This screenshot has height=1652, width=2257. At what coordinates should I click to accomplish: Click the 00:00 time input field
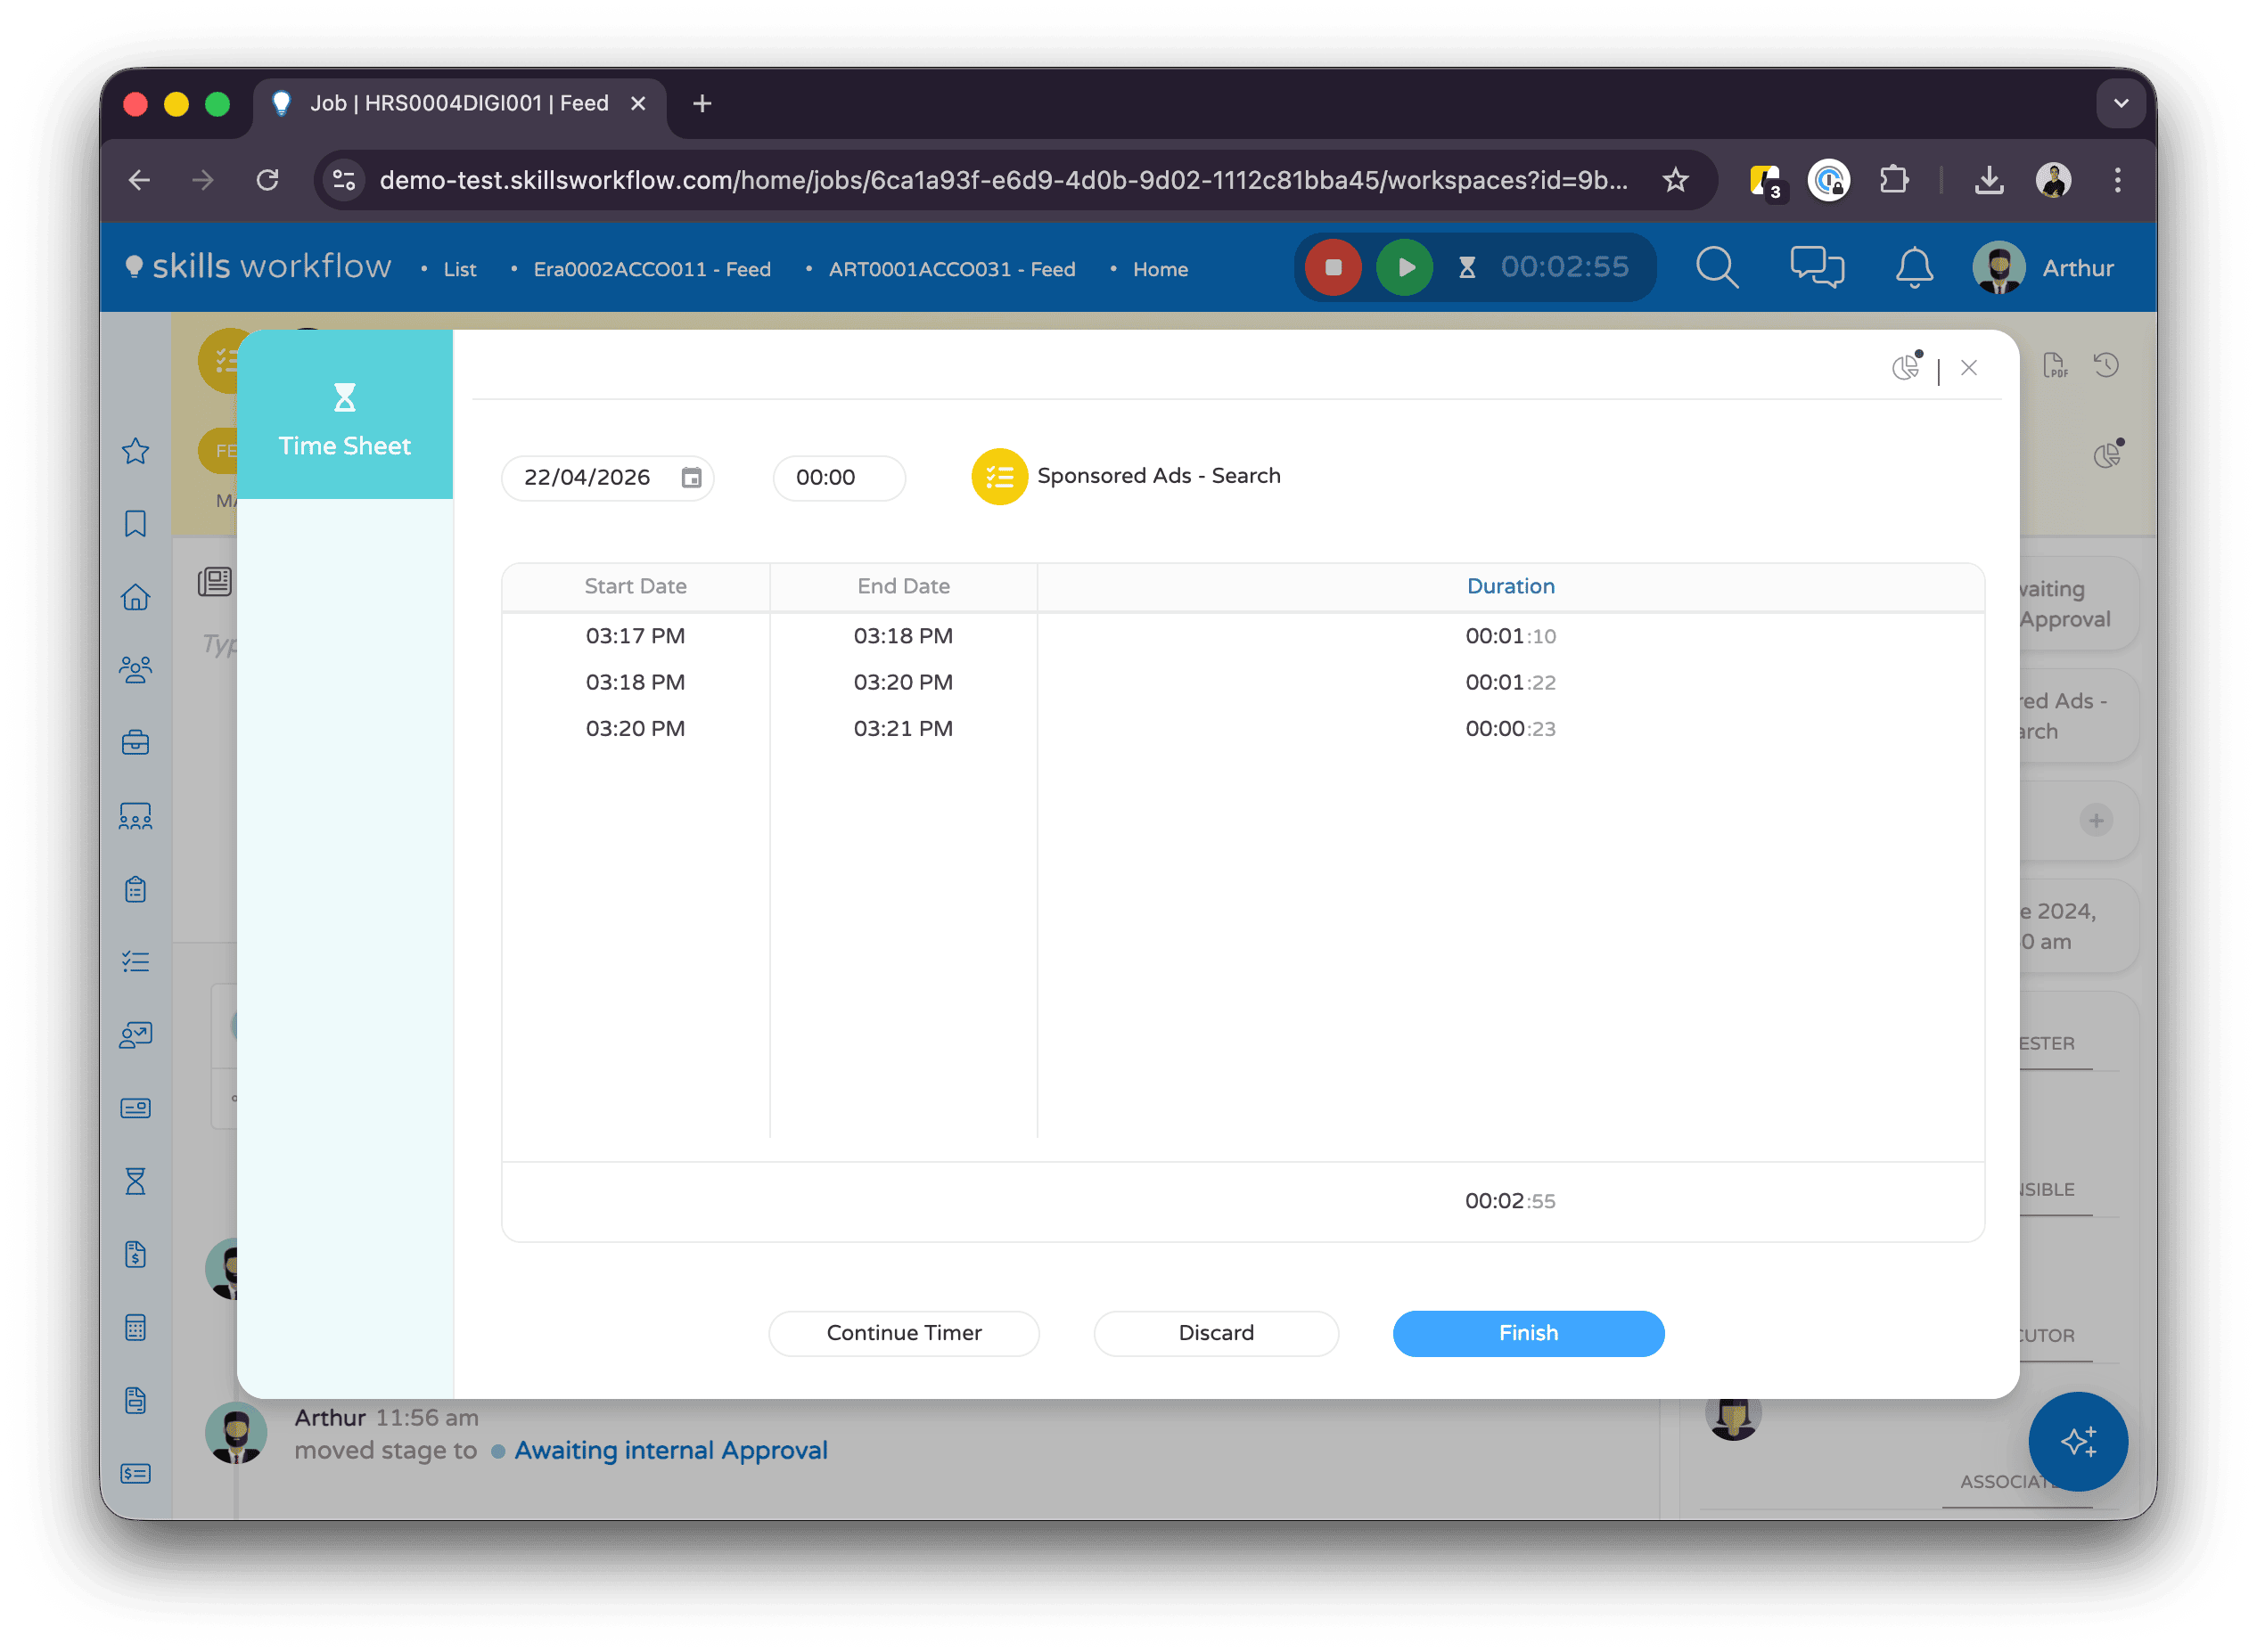[x=837, y=477]
